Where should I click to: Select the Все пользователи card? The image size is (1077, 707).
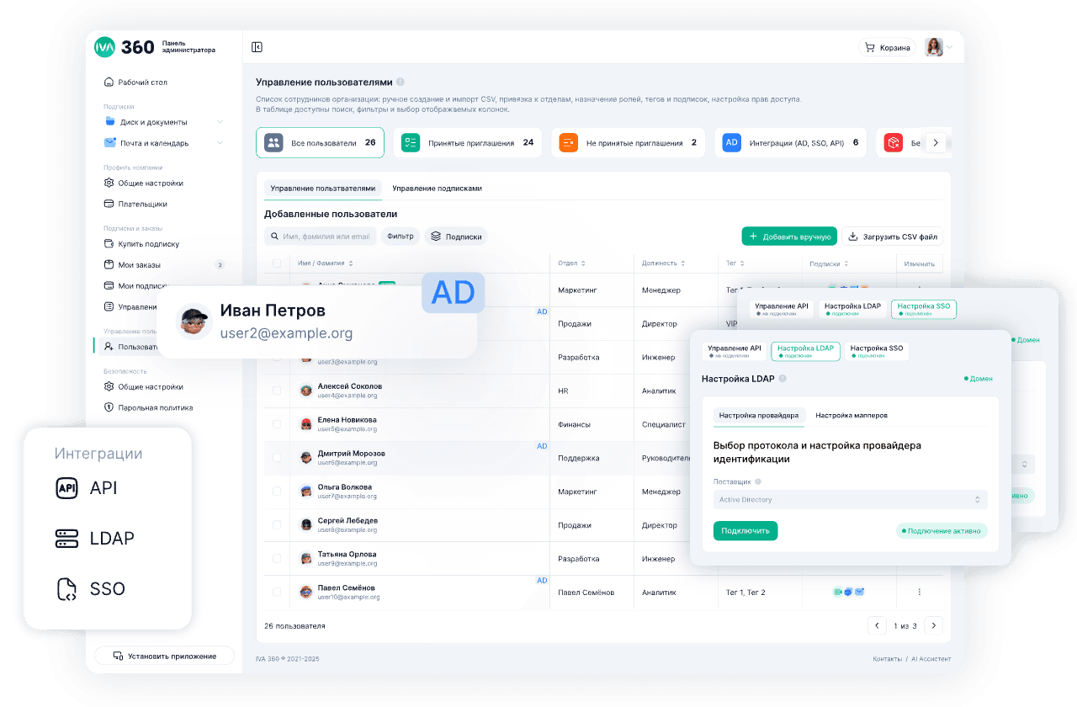coord(320,143)
